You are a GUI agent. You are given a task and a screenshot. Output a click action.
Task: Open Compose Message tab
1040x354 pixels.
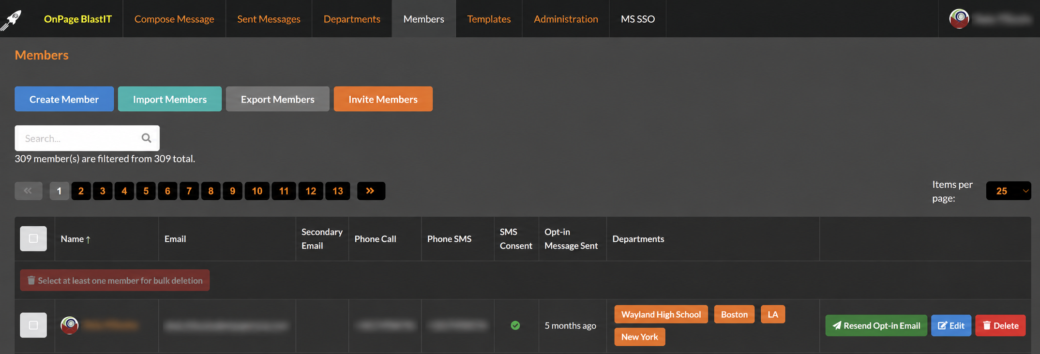tap(174, 19)
